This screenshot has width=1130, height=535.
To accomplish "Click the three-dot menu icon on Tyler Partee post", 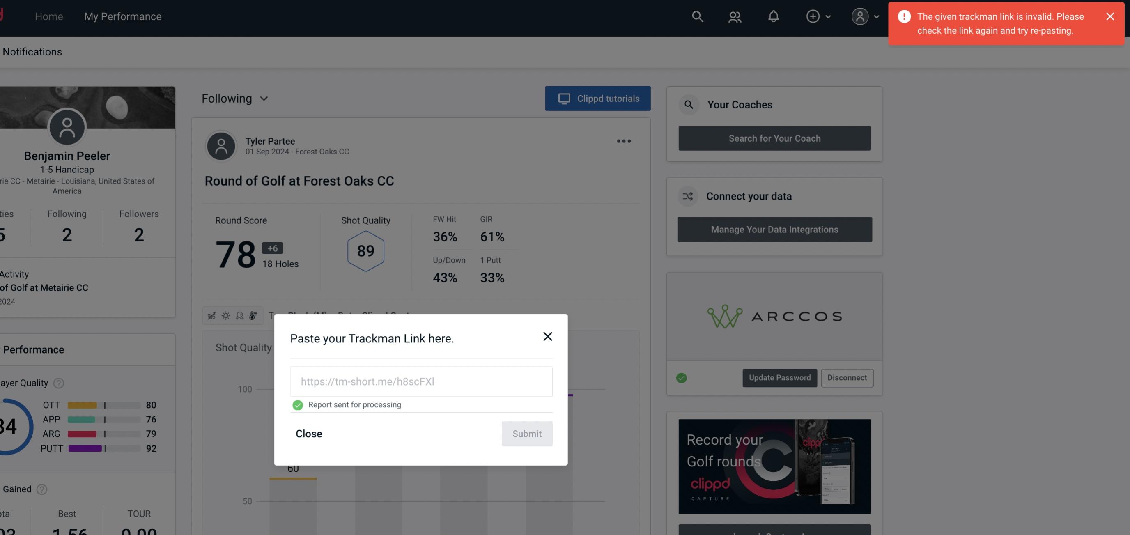I will [624, 141].
